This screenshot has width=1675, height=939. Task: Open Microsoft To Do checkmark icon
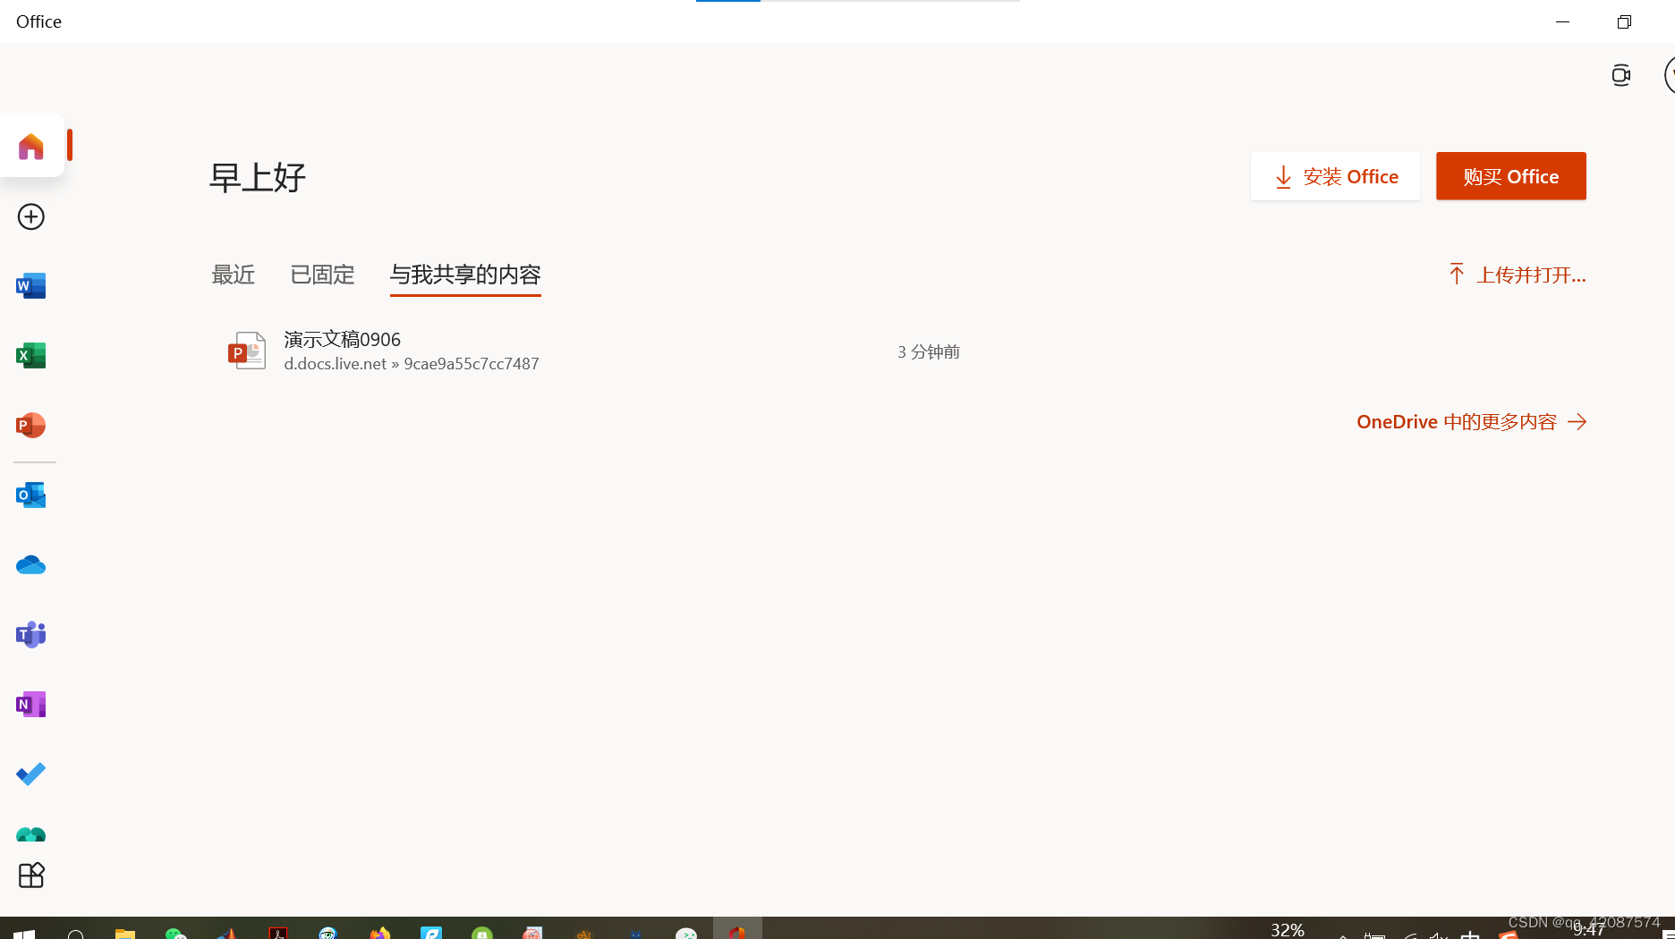coord(31,774)
